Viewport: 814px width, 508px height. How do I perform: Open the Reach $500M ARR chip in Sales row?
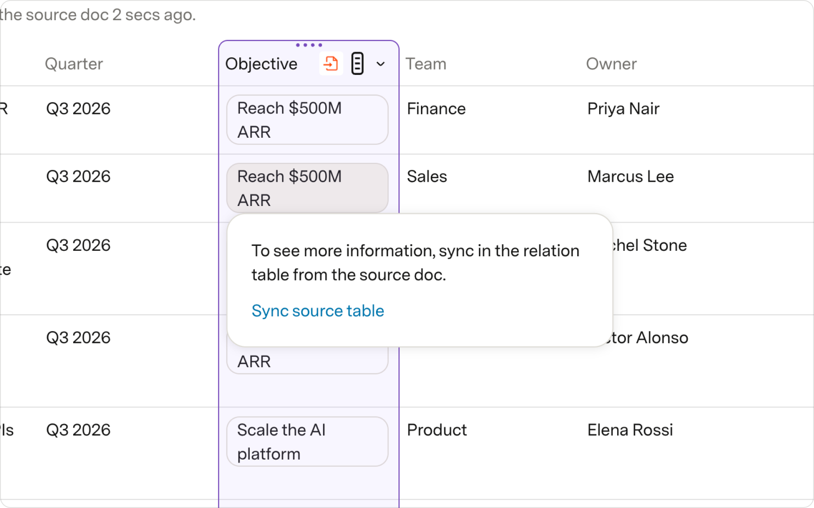coord(307,188)
